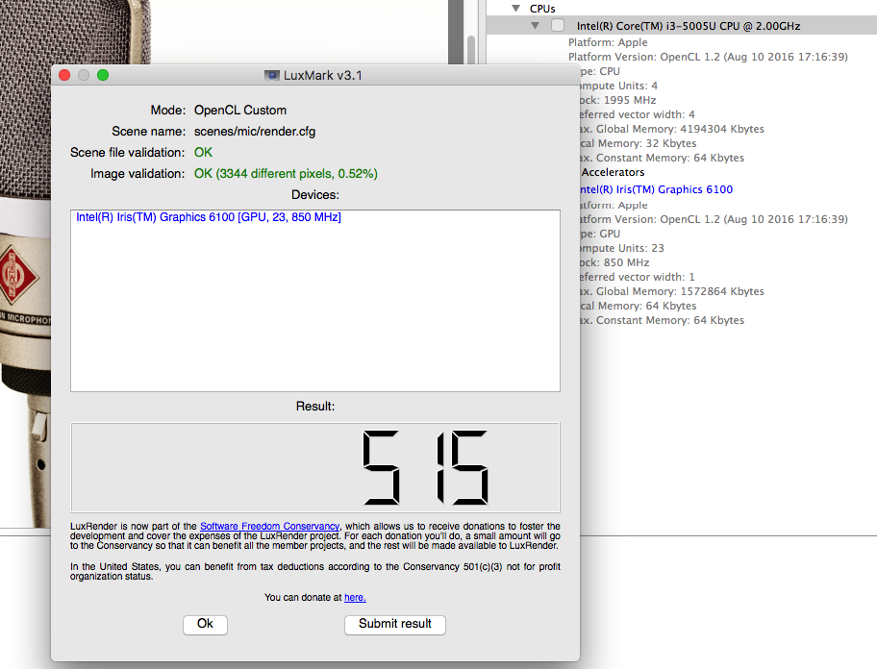This screenshot has width=877, height=669.
Task: Click the image validation OK text
Action: pyautogui.click(x=286, y=174)
